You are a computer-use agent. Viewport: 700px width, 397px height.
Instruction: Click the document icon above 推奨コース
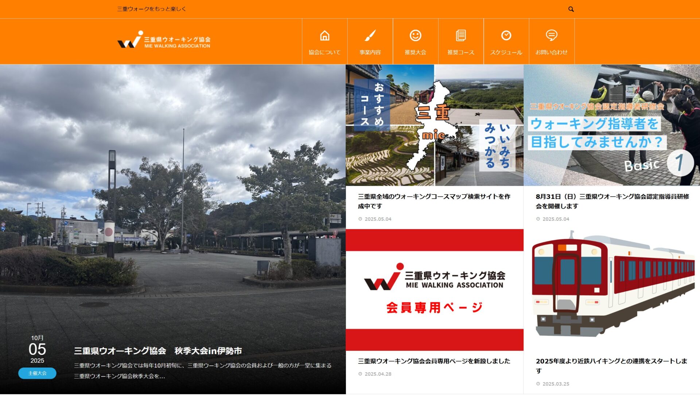[x=461, y=36]
